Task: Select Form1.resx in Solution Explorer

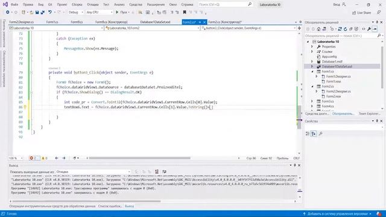Action: pos(334,81)
